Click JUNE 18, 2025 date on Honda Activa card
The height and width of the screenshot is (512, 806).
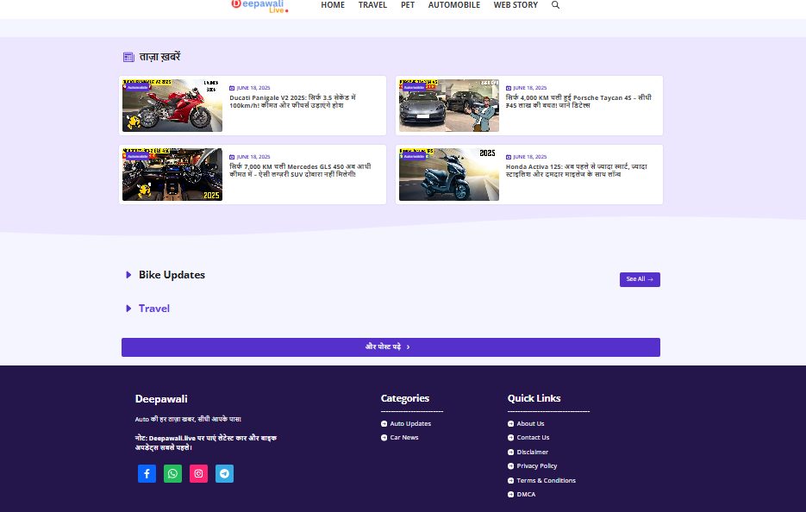click(530, 157)
